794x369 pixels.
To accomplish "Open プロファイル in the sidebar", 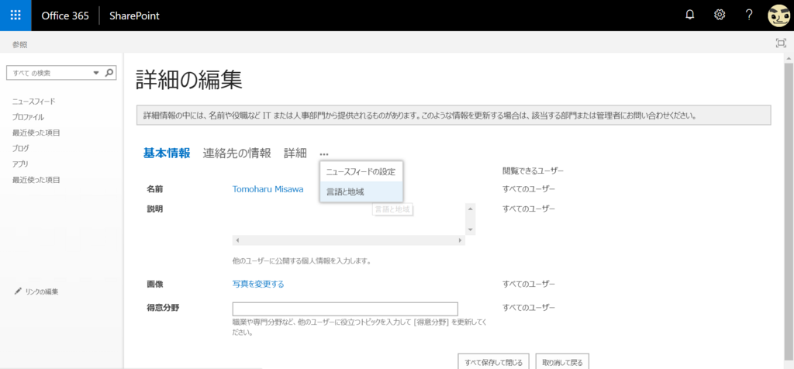I will 28,117.
